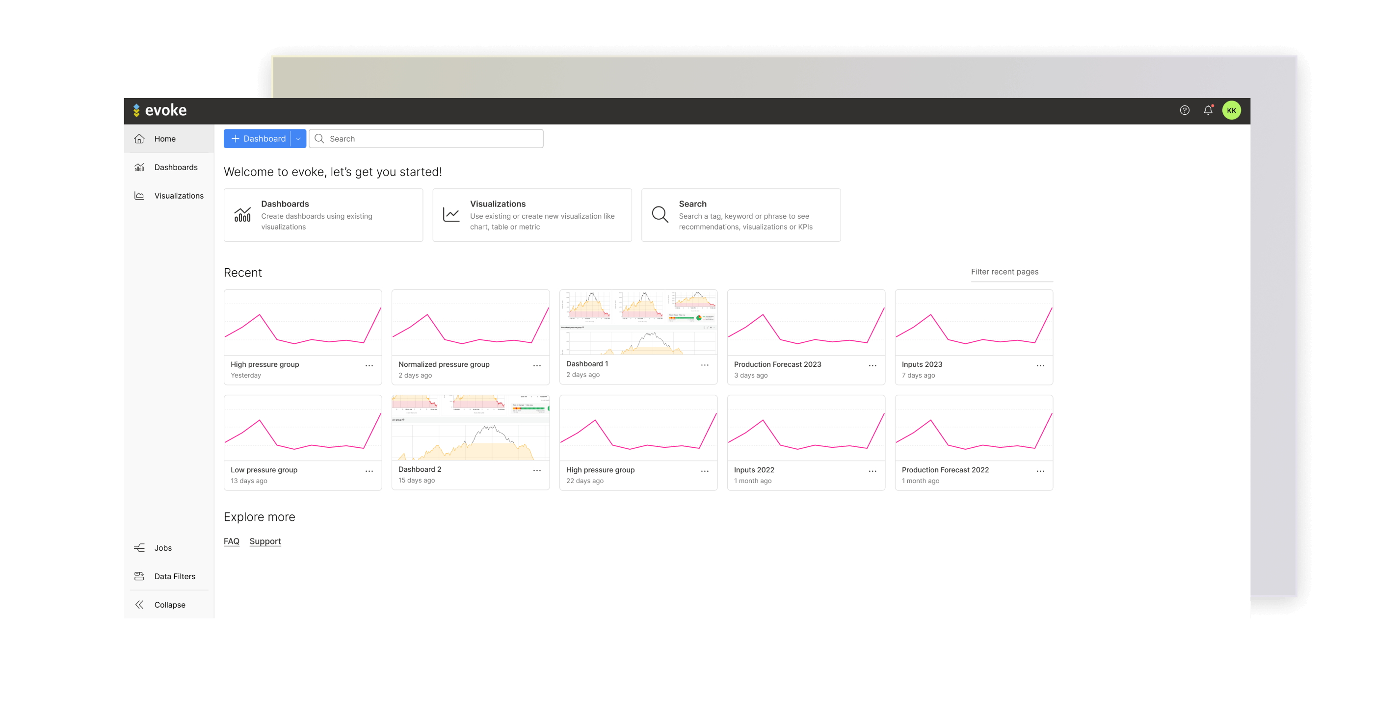Open the Support link
This screenshot has width=1374, height=716.
click(x=265, y=541)
